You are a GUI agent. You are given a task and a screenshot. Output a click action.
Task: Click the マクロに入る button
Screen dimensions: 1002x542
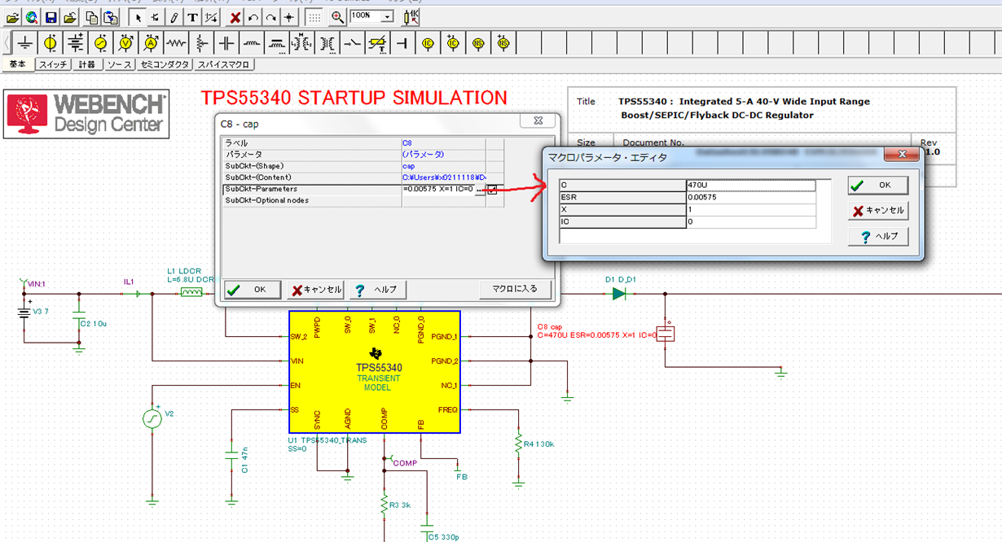tap(515, 289)
